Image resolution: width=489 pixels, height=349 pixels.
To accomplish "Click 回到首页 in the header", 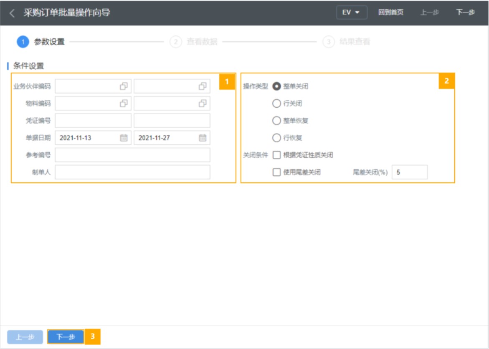I will pos(391,13).
